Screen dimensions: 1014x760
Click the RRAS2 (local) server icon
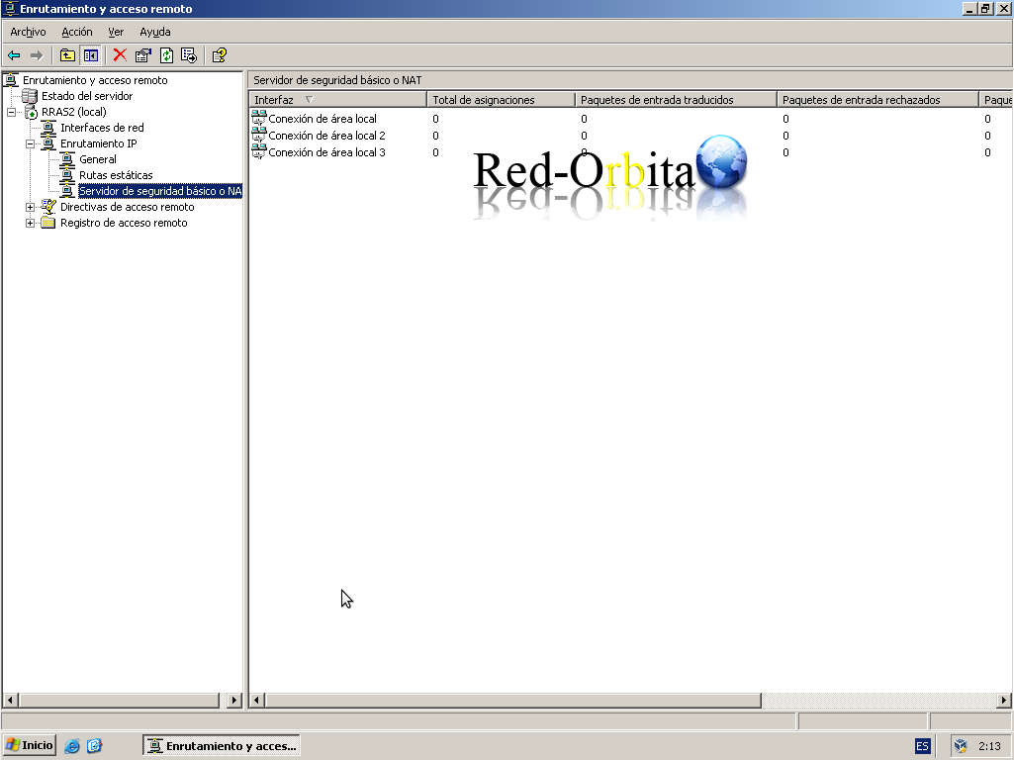pyautogui.click(x=31, y=112)
